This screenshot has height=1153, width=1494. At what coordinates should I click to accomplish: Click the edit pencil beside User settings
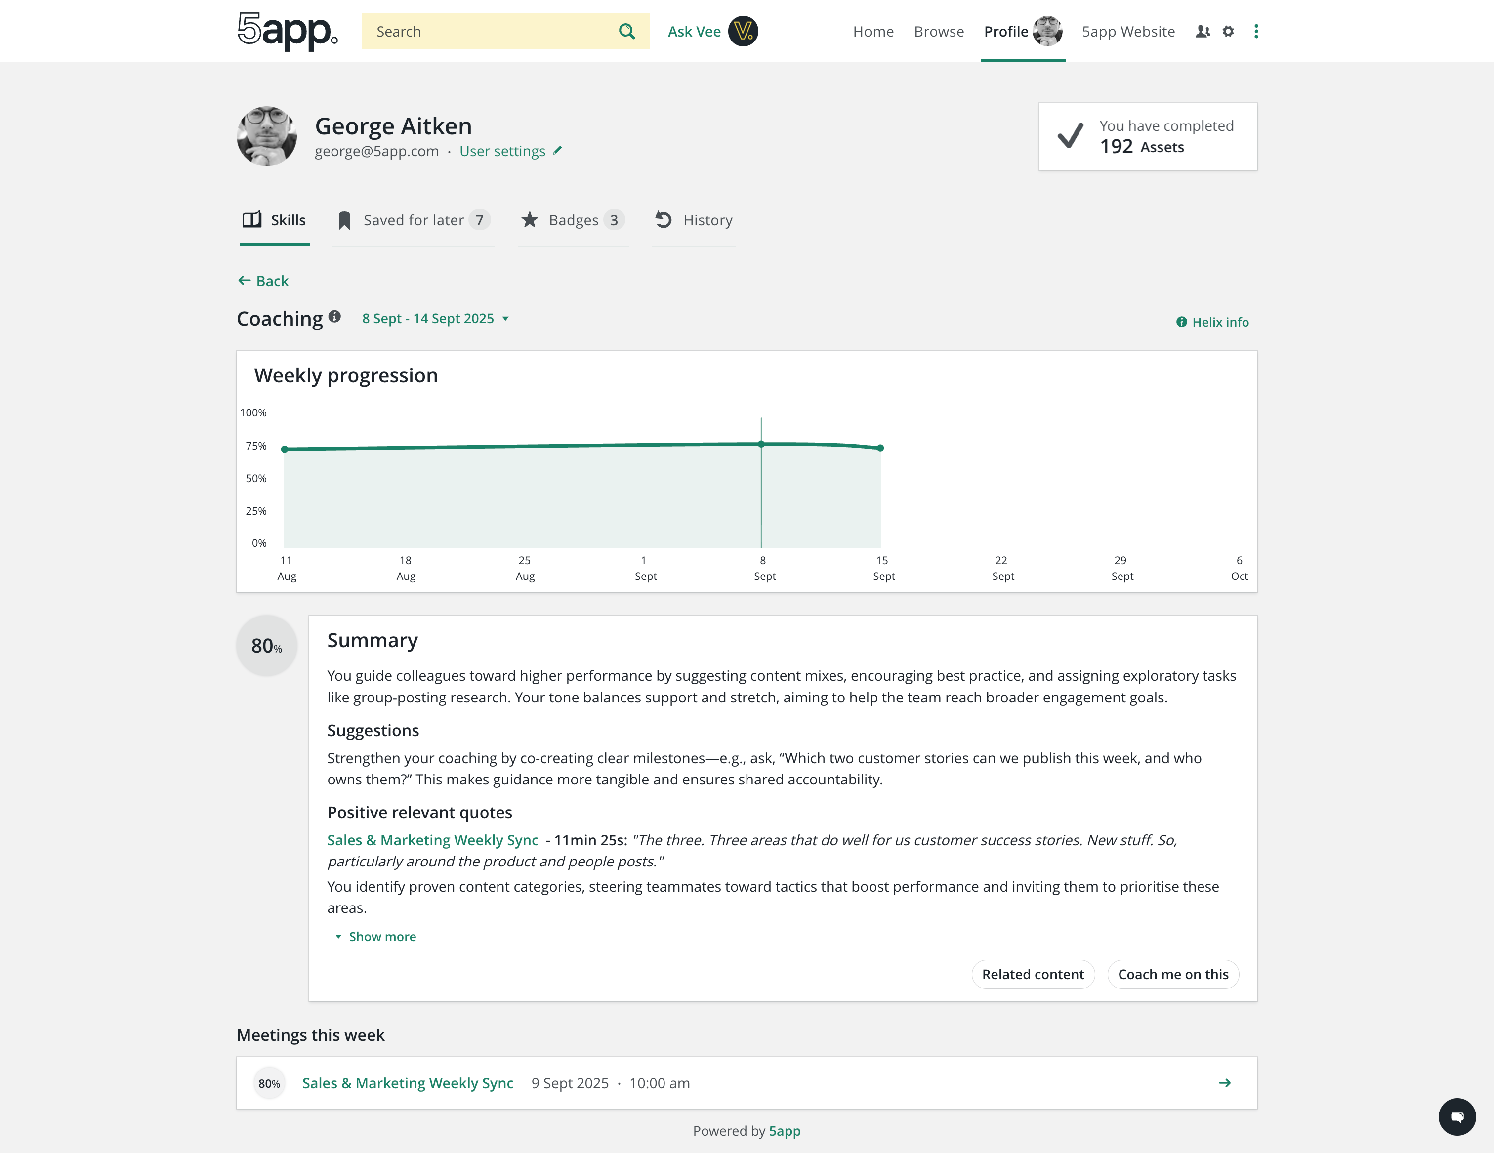point(557,151)
